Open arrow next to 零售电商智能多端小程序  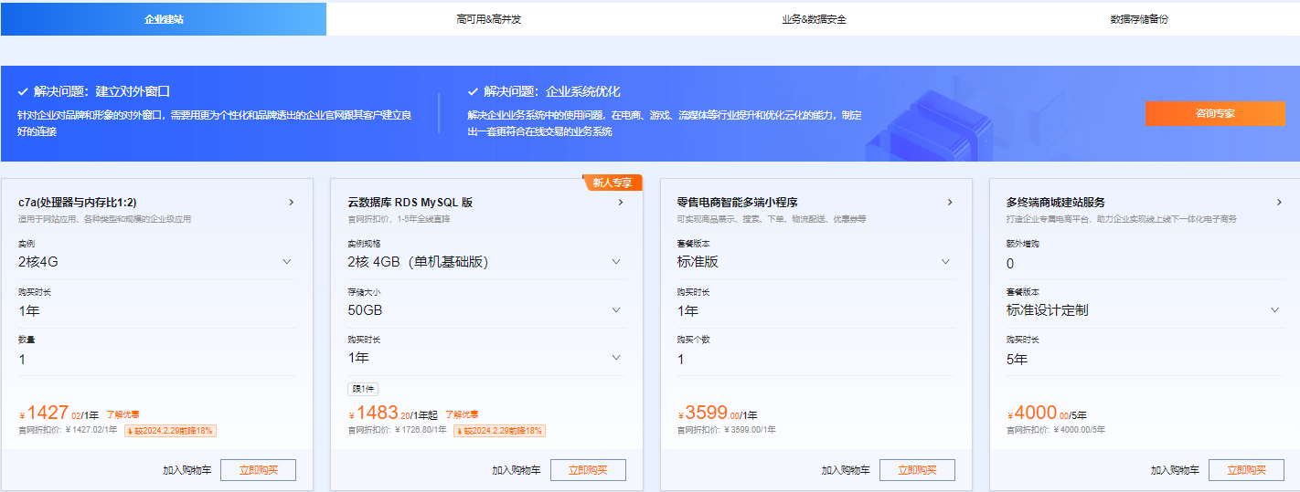[x=950, y=203]
